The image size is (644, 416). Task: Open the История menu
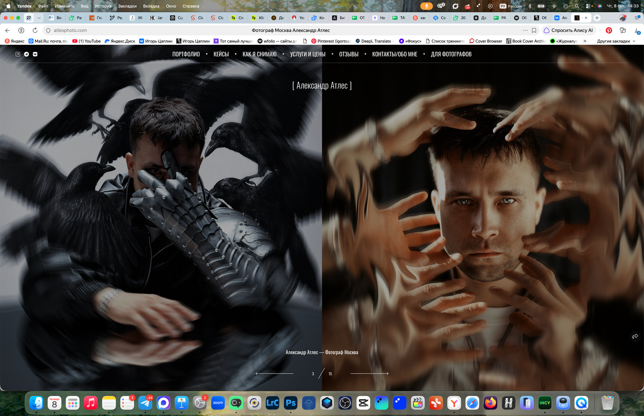tap(103, 6)
